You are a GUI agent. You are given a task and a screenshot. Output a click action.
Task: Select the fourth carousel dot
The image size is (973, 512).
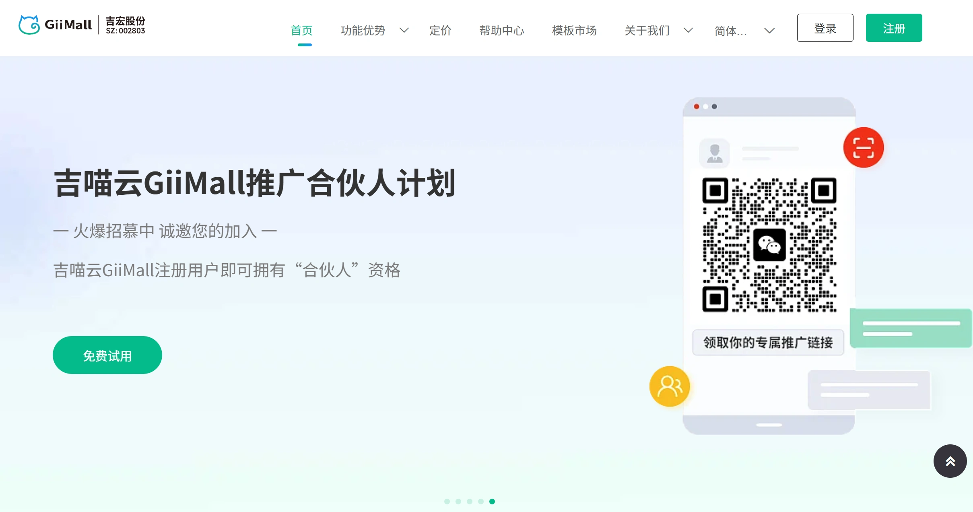(481, 502)
